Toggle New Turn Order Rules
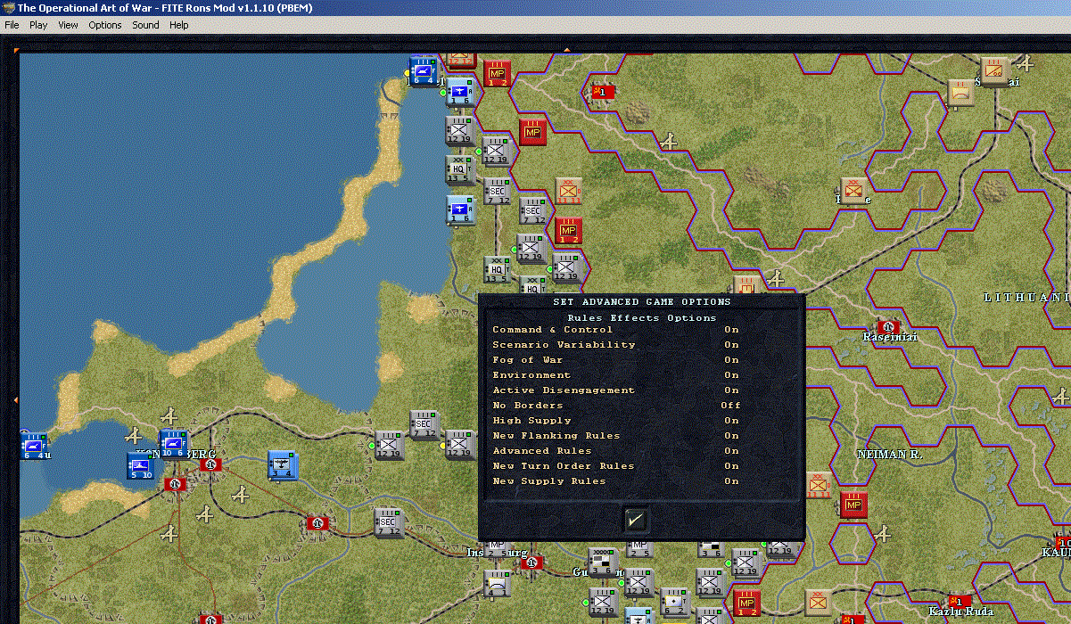This screenshot has width=1071, height=624. (616, 466)
